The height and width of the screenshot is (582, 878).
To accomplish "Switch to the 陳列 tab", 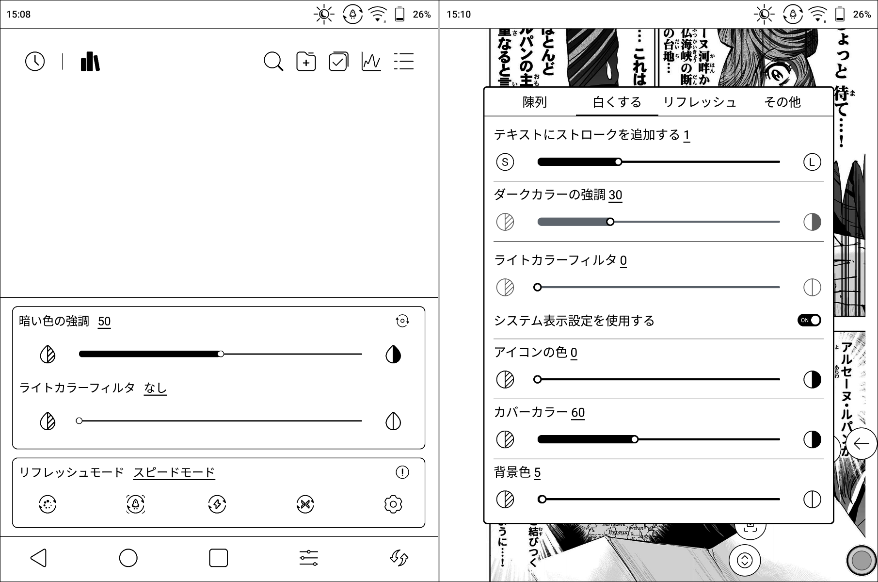I will pyautogui.click(x=535, y=102).
